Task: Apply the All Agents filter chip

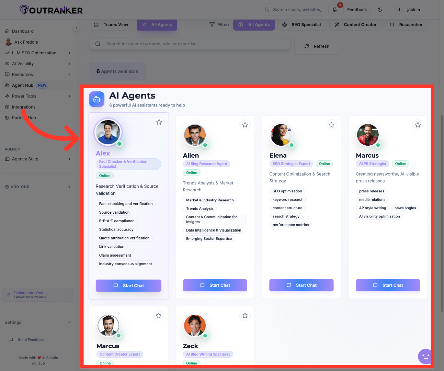Action: click(254, 25)
